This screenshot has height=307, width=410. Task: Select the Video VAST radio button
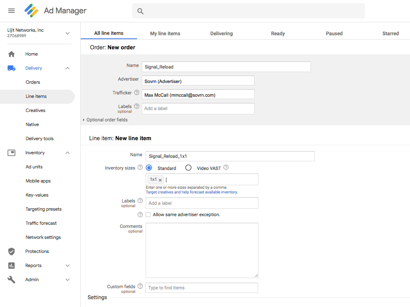click(x=188, y=168)
